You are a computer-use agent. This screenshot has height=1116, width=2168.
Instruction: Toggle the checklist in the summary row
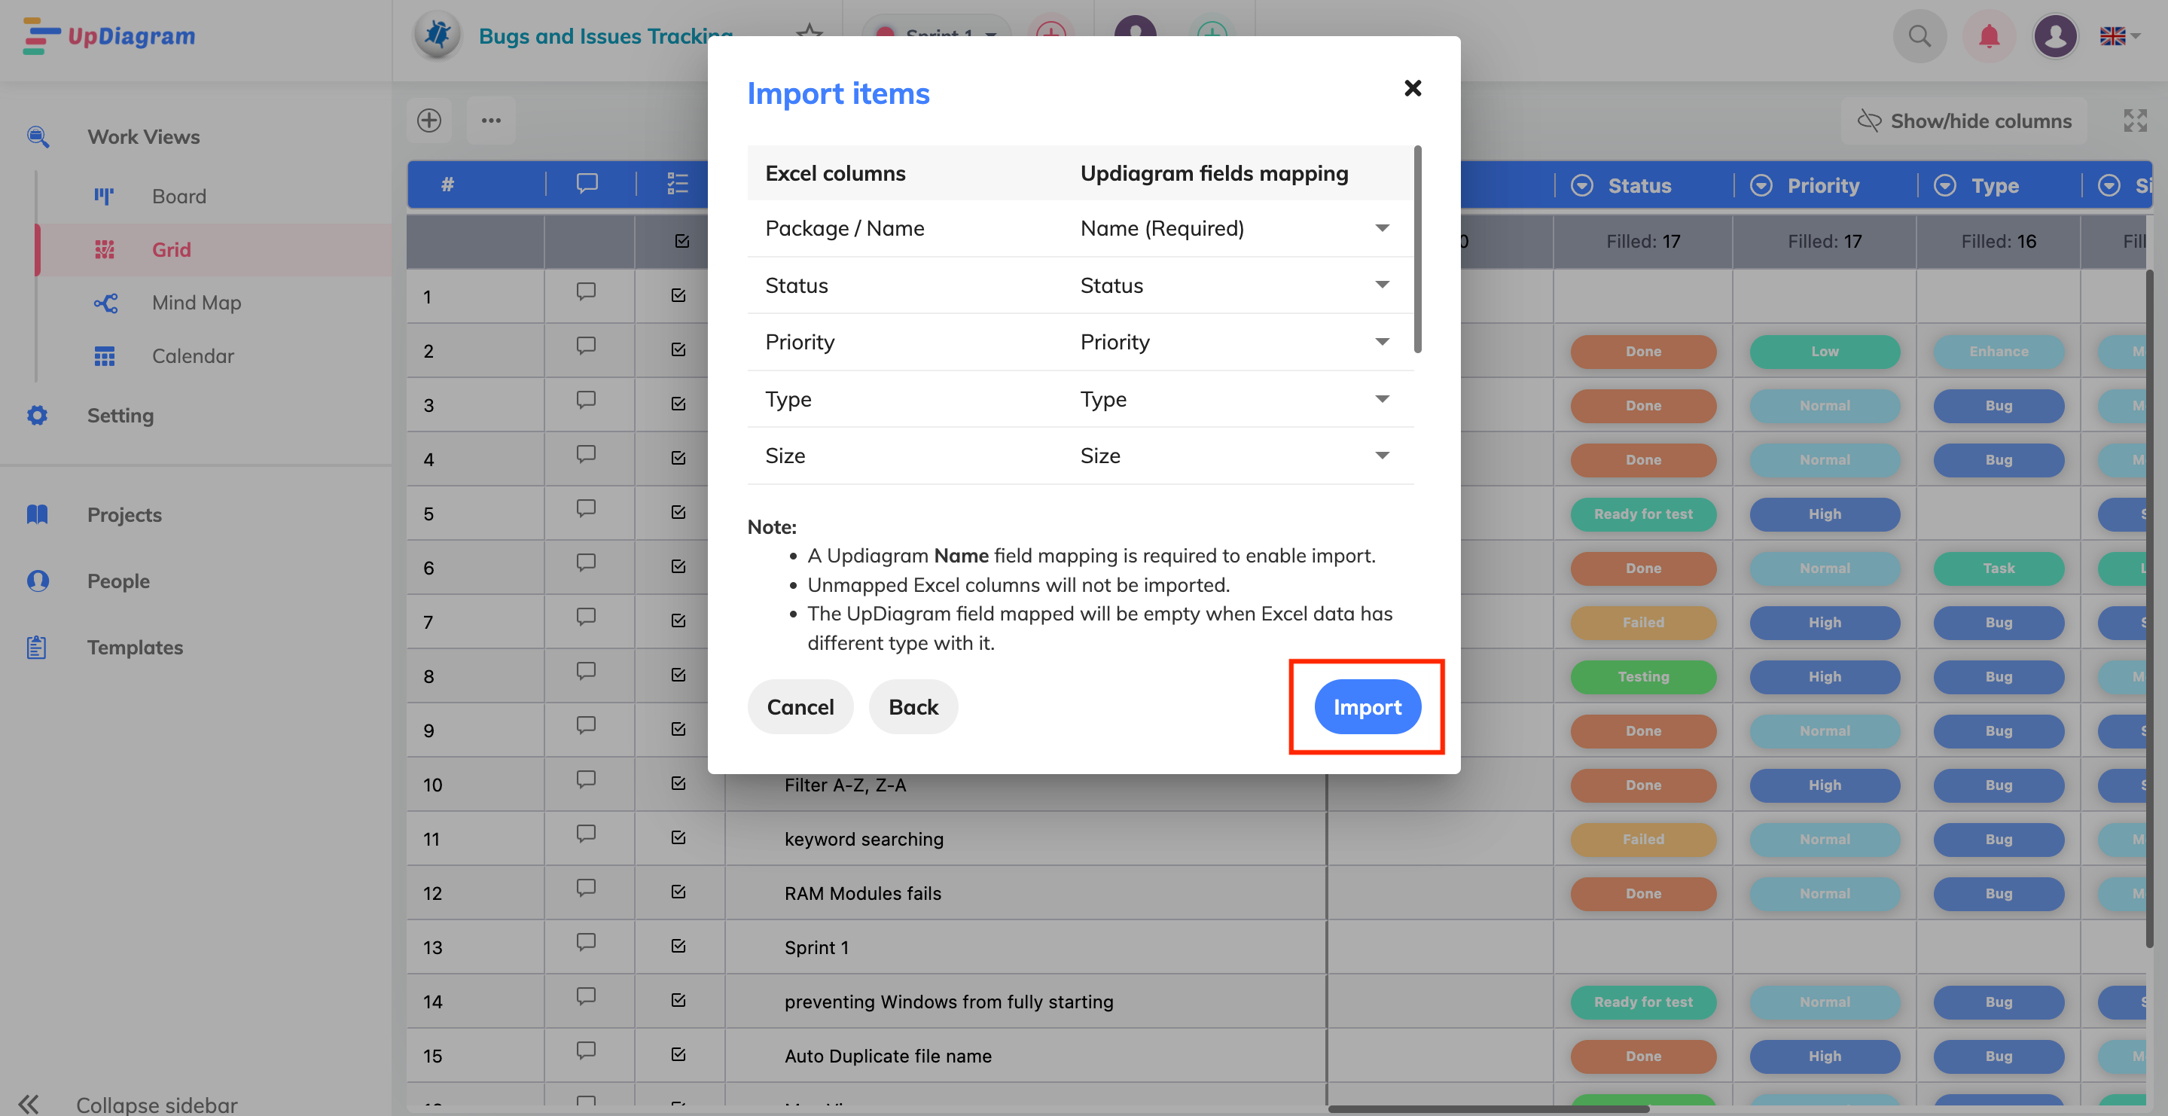682,242
